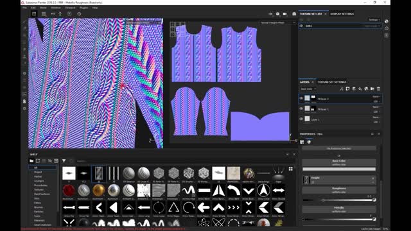Click the sphere icon in Properties toolbar
Viewport: 411px width, 231px height.
pyautogui.click(x=309, y=142)
